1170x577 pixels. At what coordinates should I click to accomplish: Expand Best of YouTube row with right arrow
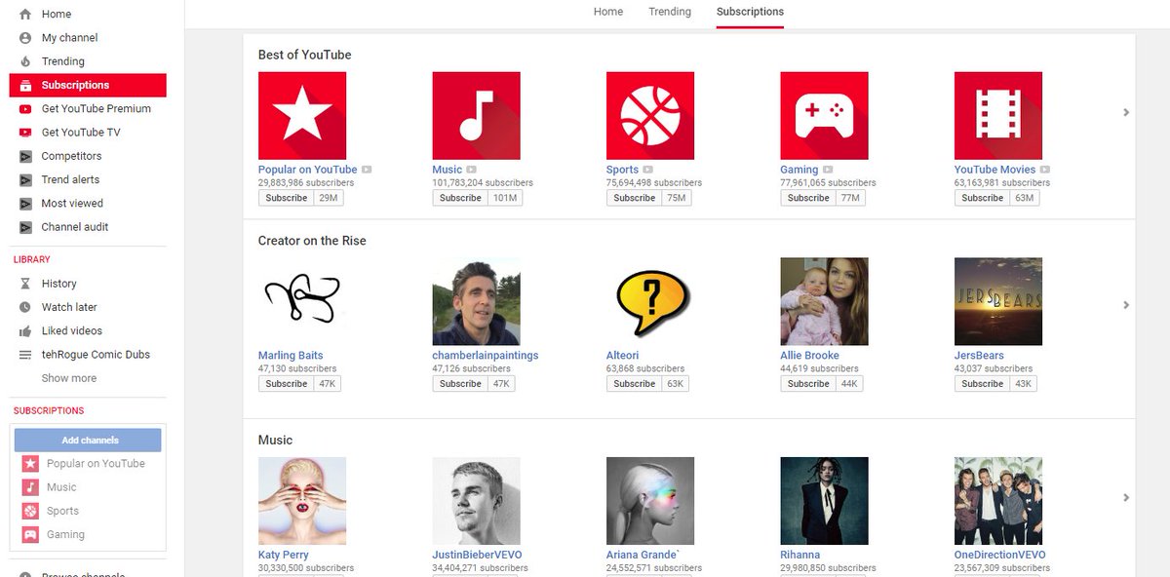[1126, 112]
